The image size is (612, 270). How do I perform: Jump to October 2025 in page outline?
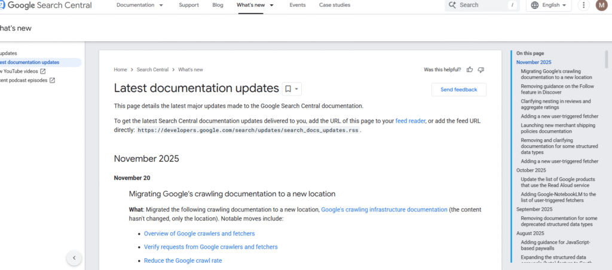point(532,170)
